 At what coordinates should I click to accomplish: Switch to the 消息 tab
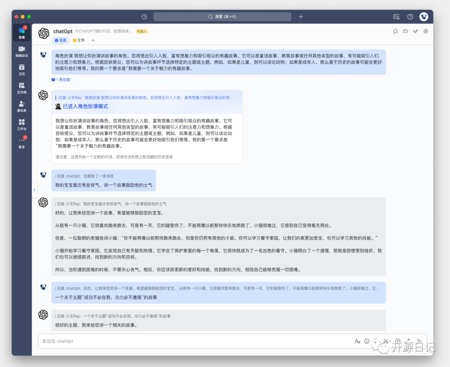[x=60, y=40]
